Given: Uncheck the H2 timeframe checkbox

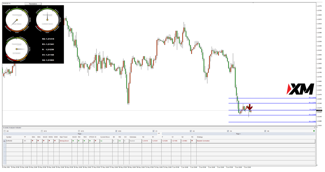Looking at the screenshot, I should [x=191, y=131].
